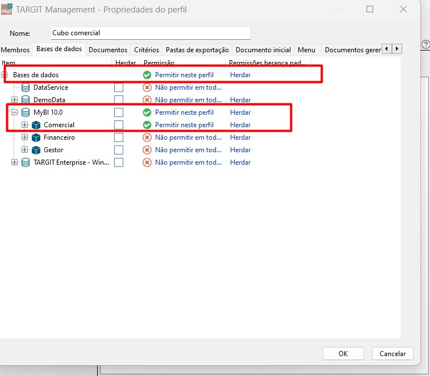430x376 pixels.
Task: Click Permitir neste perfil on Comercial row
Action: pos(184,125)
